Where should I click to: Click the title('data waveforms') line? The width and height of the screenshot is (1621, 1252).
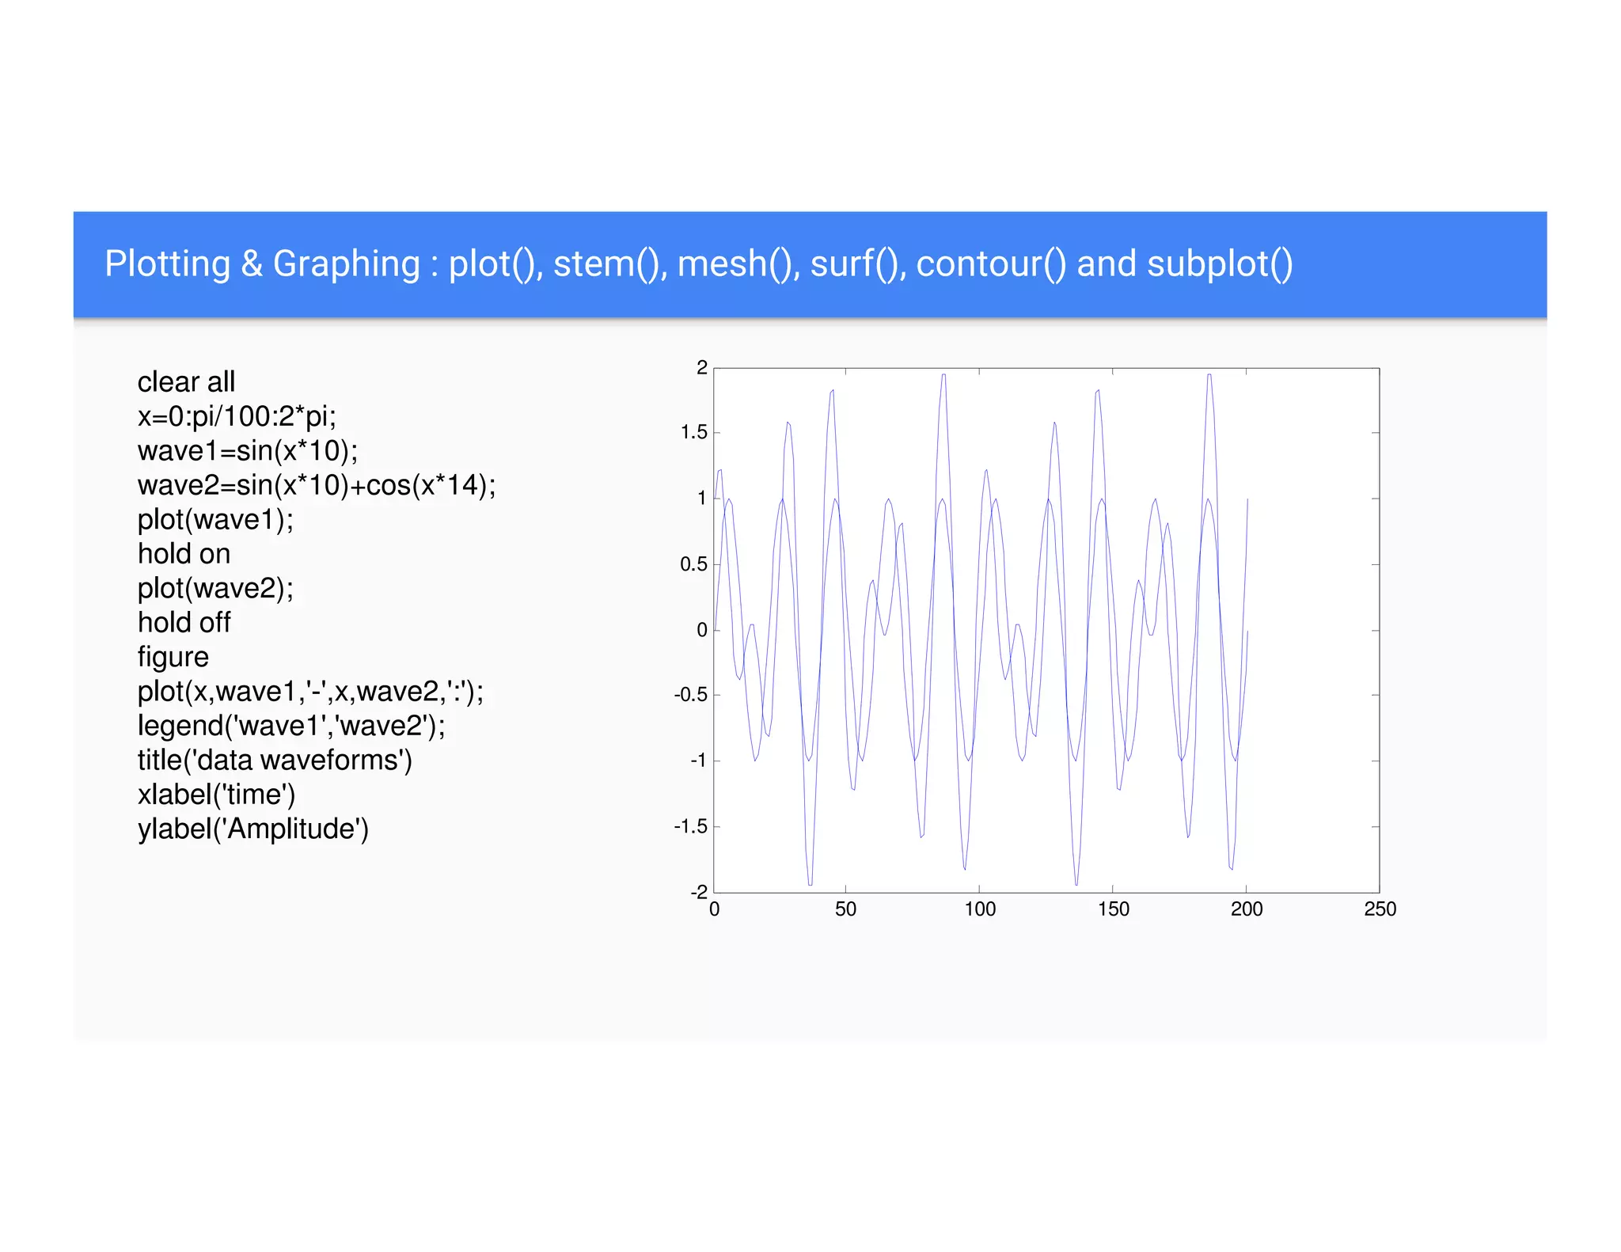[x=274, y=761]
